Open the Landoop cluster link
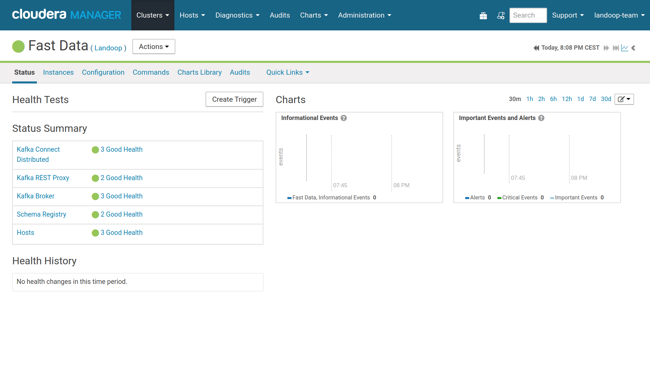650x365 pixels. [108, 48]
